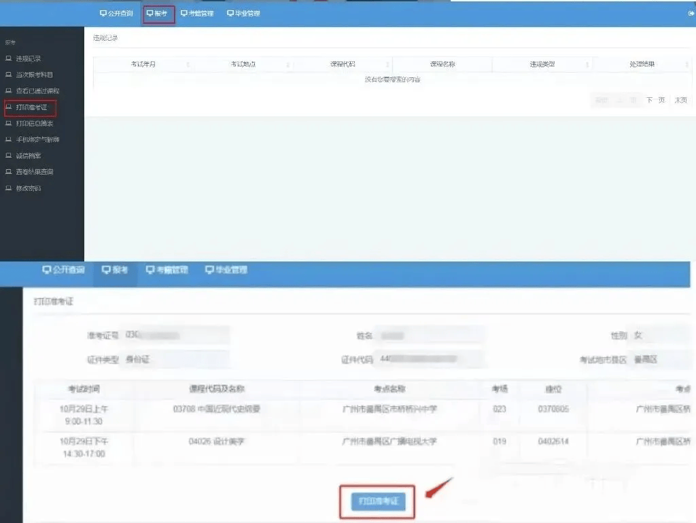
Task: Click the laptop icon beside sidebar item 违规记录
Action: click(8, 58)
